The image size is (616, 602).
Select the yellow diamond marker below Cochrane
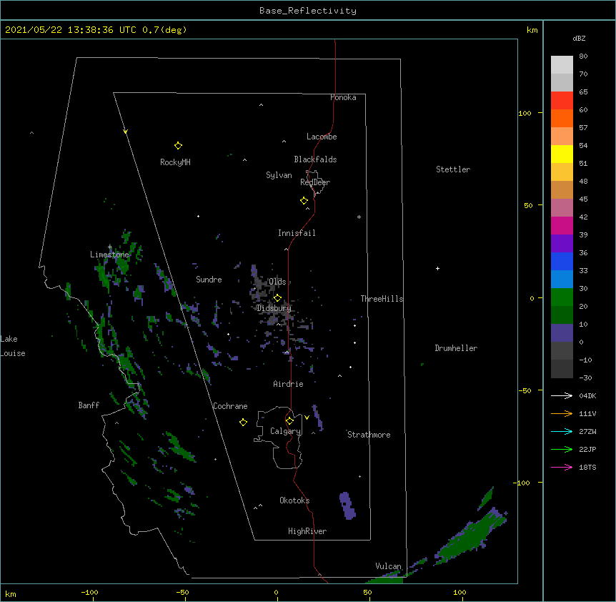[243, 423]
